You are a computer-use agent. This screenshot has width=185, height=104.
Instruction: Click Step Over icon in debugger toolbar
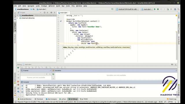[26, 67]
